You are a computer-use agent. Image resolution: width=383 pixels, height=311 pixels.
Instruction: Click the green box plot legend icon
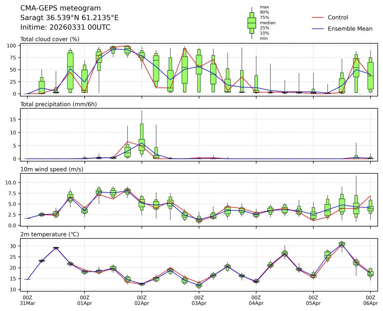point(252,22)
